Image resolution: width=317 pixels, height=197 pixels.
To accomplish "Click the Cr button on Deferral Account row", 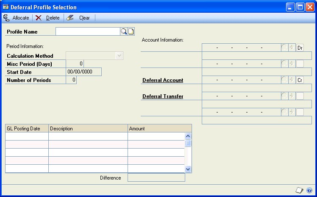I will [300, 80].
